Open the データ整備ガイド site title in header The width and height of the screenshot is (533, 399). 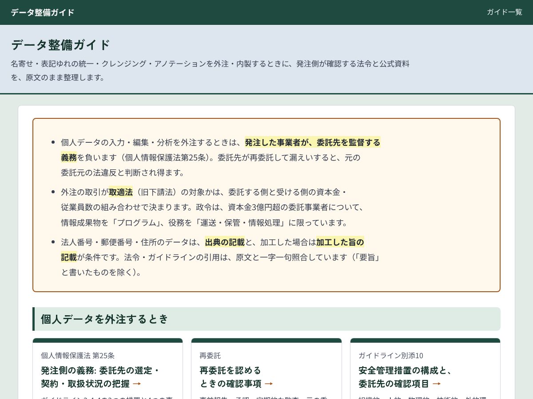(43, 12)
